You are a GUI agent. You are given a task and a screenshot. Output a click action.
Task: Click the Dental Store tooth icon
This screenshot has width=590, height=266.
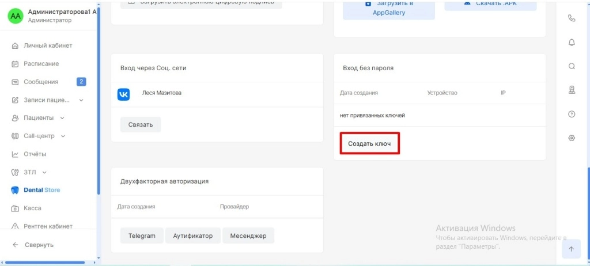pos(16,190)
